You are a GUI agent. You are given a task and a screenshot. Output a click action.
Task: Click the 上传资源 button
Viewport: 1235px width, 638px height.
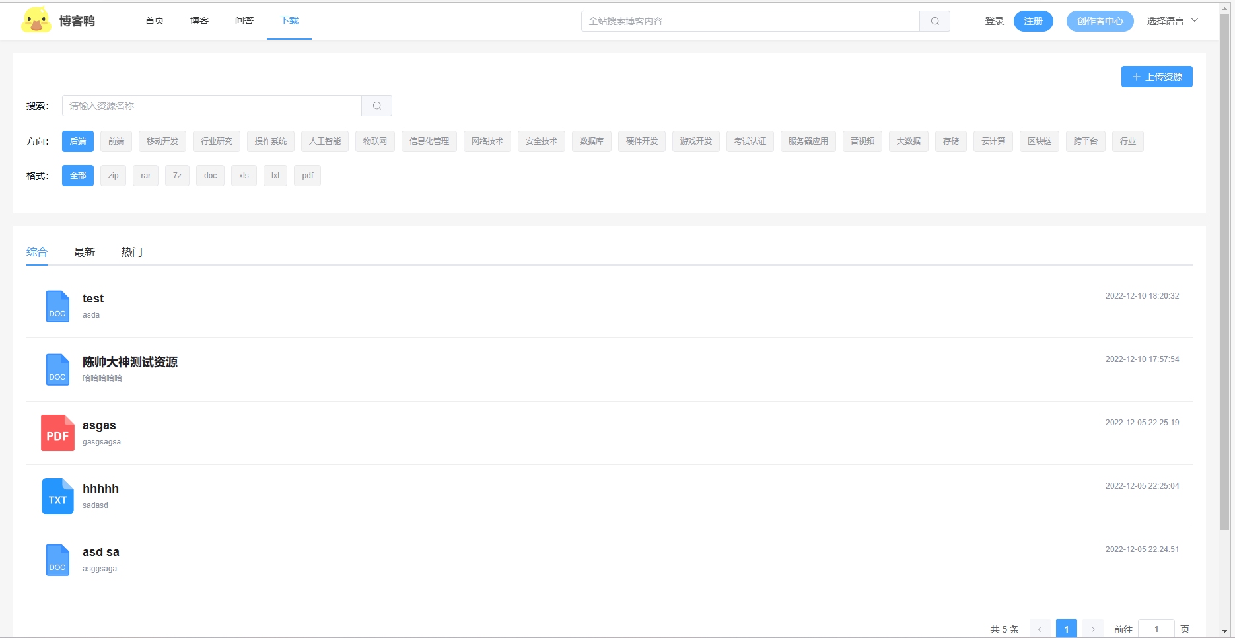pos(1157,77)
